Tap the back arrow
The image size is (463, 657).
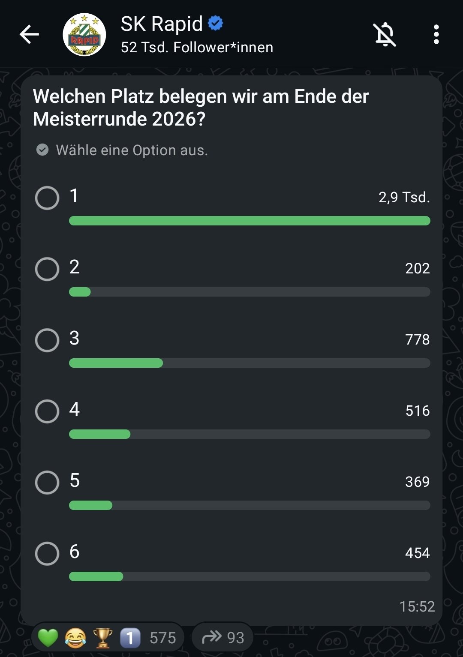click(29, 34)
